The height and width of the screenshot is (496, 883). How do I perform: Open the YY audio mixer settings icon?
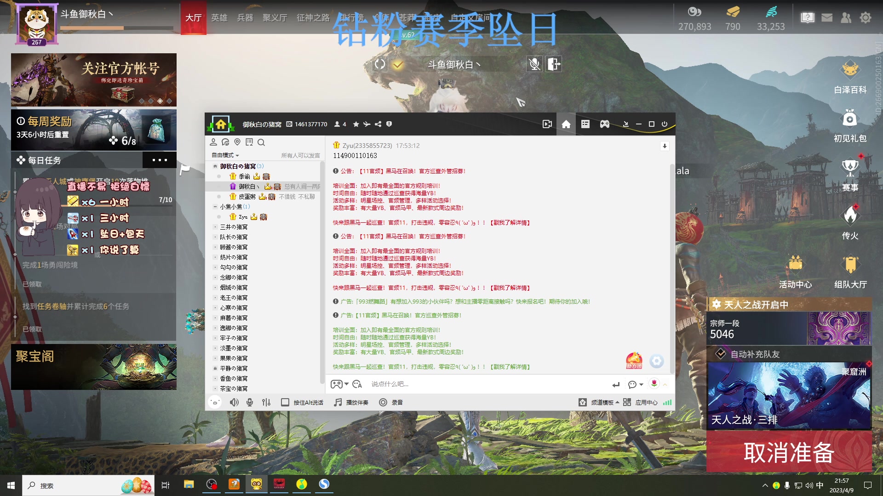266,402
